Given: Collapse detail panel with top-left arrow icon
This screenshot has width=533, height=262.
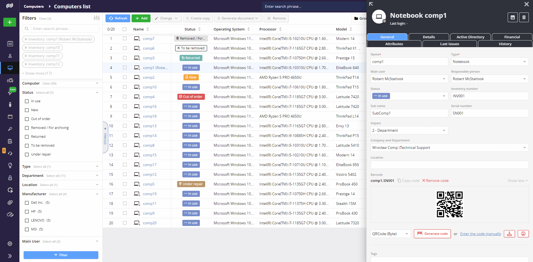Looking at the screenshot, I should (x=371, y=4).
